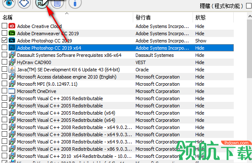Click icon of Visual C++ 2010 x64 Redistributable
The height and width of the screenshot is (163, 252).
click(x=12, y=156)
